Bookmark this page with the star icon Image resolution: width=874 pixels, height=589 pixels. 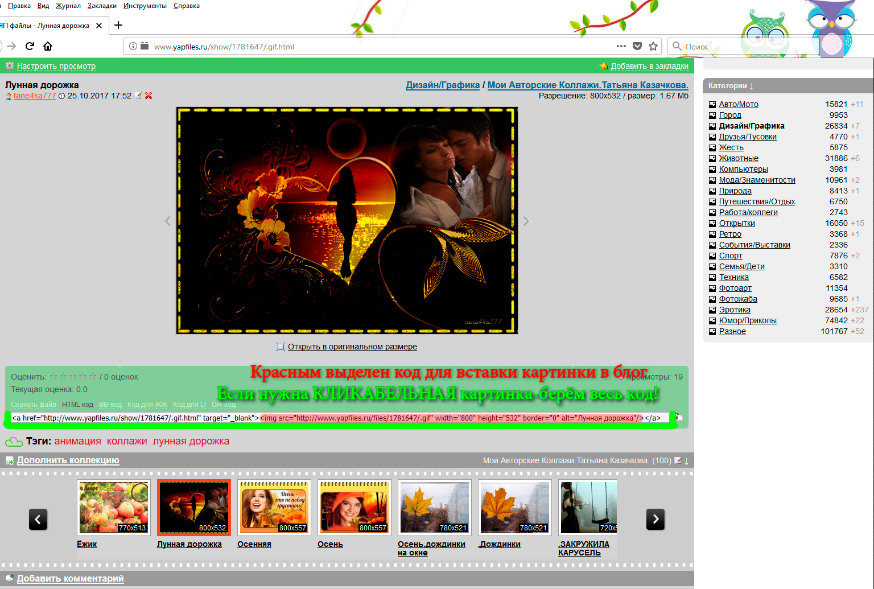click(x=653, y=46)
